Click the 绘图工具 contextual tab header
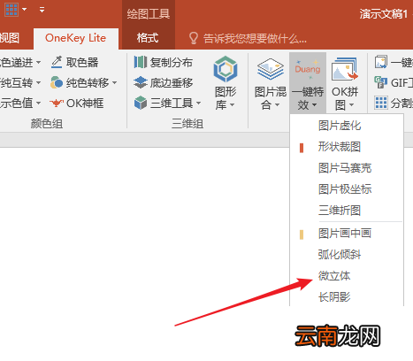The image size is (413, 361). click(x=148, y=14)
